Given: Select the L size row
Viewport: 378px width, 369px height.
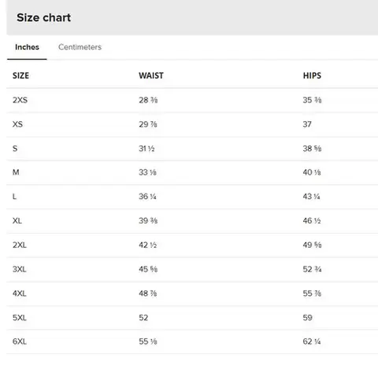Looking at the screenshot, I should coord(192,197).
